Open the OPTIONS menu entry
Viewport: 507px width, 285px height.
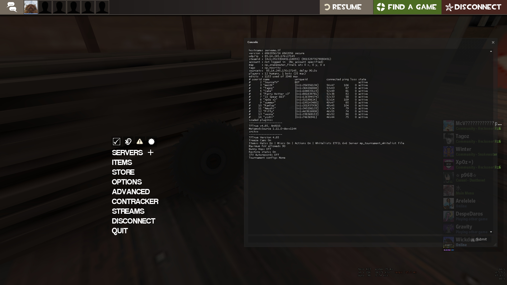[x=127, y=182]
